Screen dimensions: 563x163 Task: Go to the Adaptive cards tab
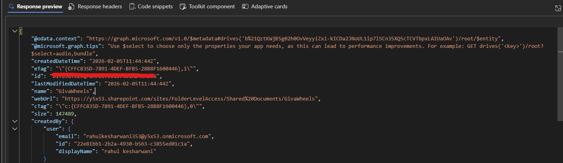269,7
